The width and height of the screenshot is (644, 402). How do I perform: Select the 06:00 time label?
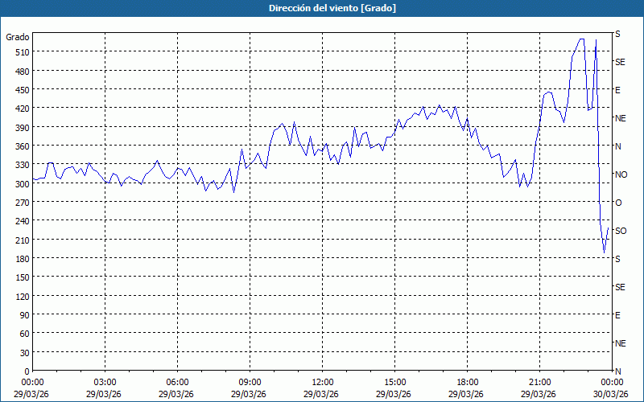(177, 382)
